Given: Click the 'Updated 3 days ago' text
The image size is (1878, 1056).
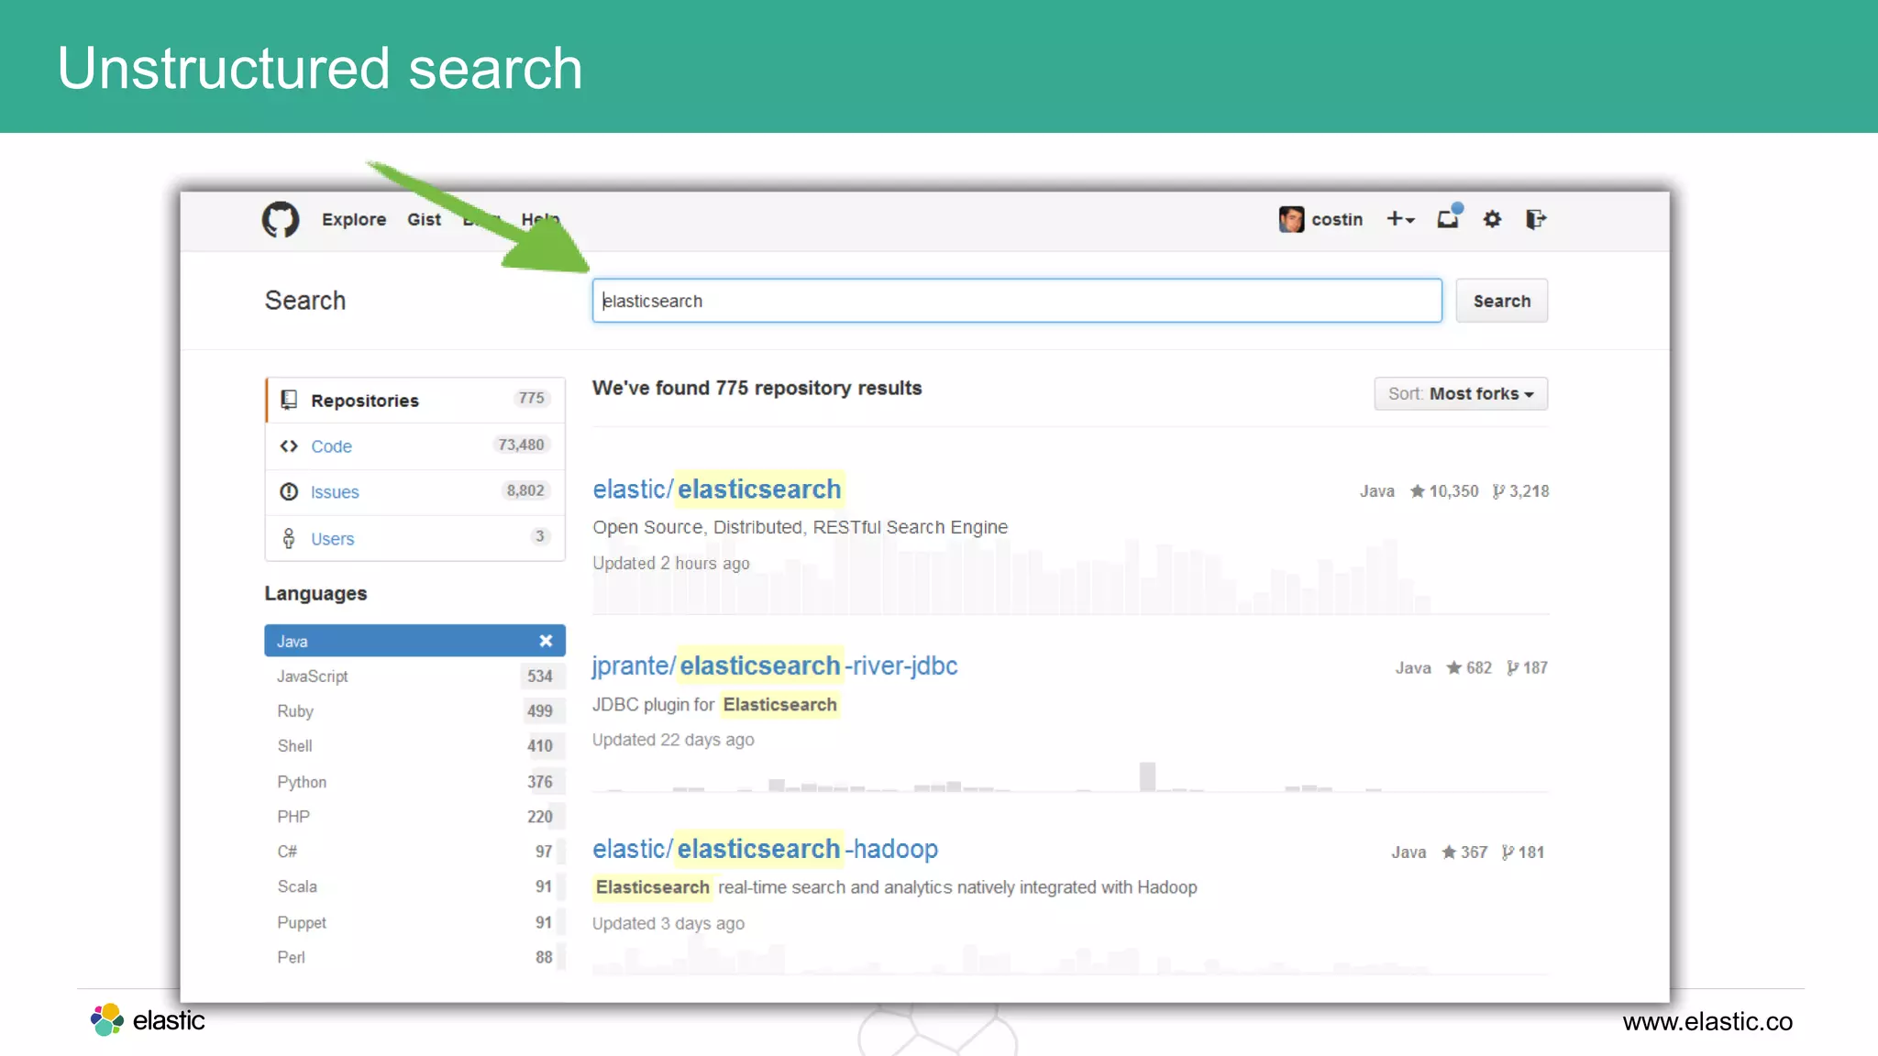Looking at the screenshot, I should click(668, 924).
